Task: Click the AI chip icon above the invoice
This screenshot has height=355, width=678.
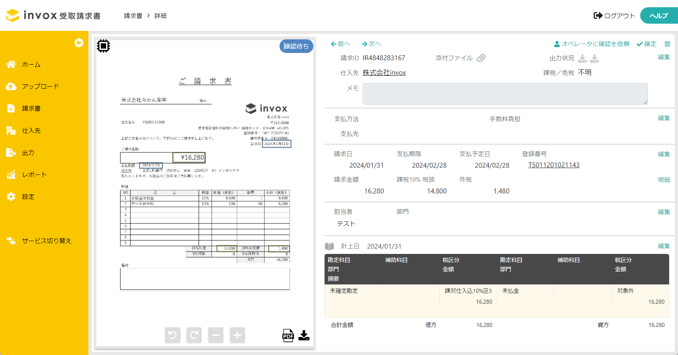Action: 103,46
